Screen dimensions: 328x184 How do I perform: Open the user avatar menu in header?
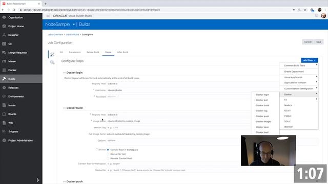point(323,16)
